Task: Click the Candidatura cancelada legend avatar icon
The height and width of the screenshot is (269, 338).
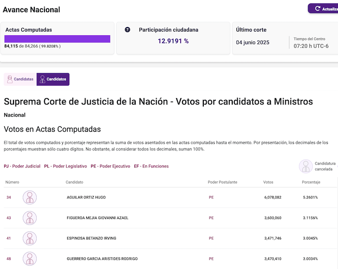Action: [x=305, y=166]
